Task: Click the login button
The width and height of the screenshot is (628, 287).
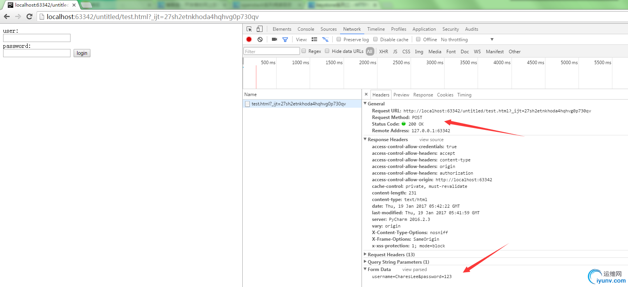Action: (82, 53)
